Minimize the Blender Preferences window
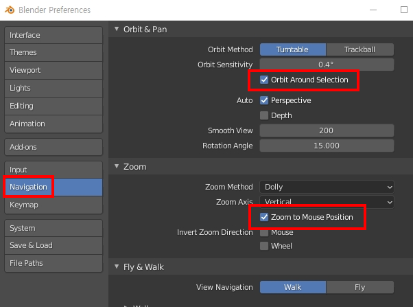The width and height of the screenshot is (413, 307). click(x=373, y=10)
